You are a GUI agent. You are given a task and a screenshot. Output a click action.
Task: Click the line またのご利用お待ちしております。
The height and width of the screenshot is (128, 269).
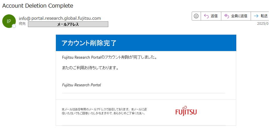(x=90, y=68)
